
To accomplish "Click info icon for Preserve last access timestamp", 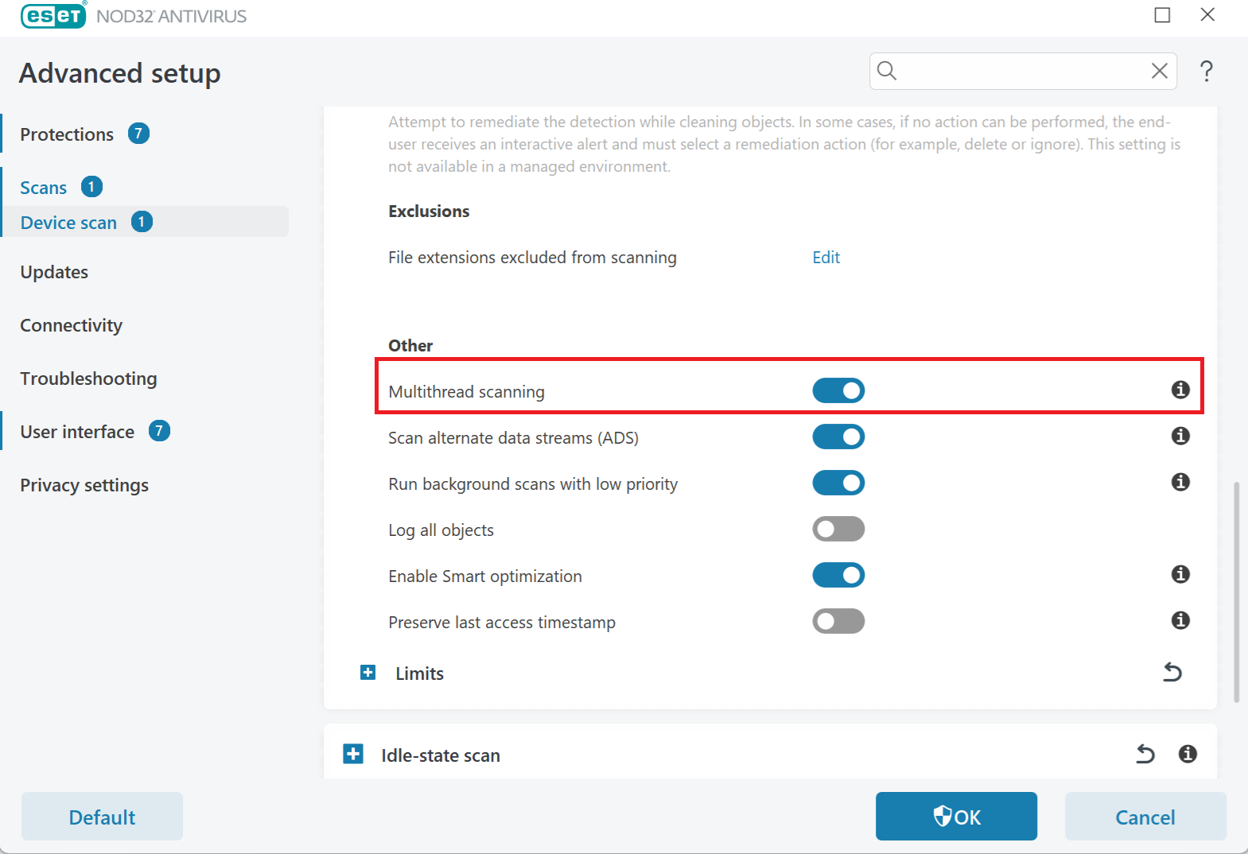I will click(1180, 620).
